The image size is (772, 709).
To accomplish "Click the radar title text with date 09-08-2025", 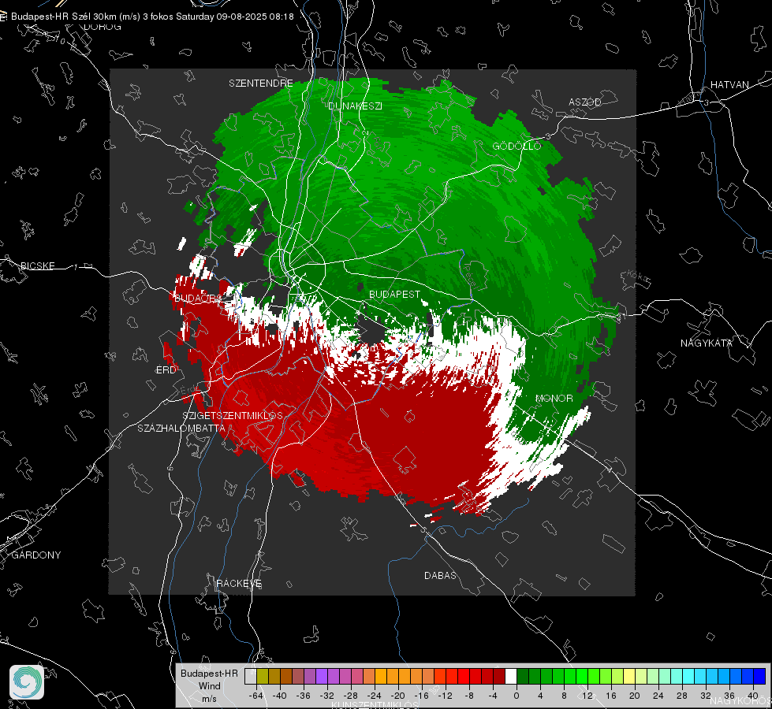I will [x=152, y=17].
